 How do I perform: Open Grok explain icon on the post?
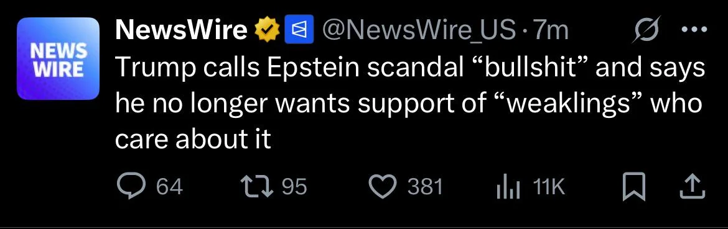point(646,29)
